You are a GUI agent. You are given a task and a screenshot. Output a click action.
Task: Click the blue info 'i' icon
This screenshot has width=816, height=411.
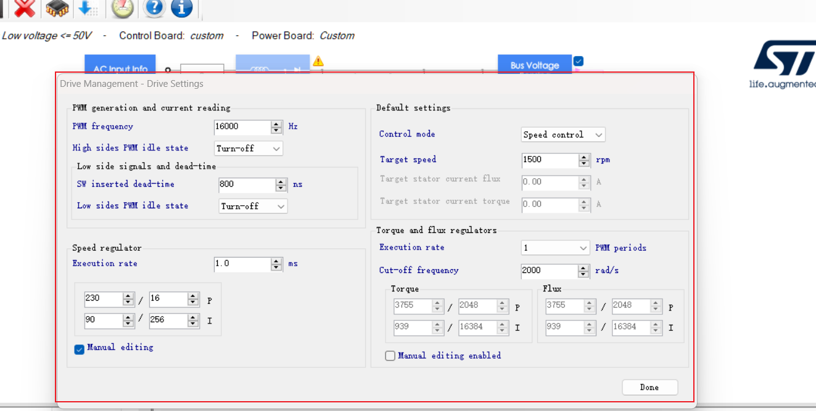click(x=181, y=8)
